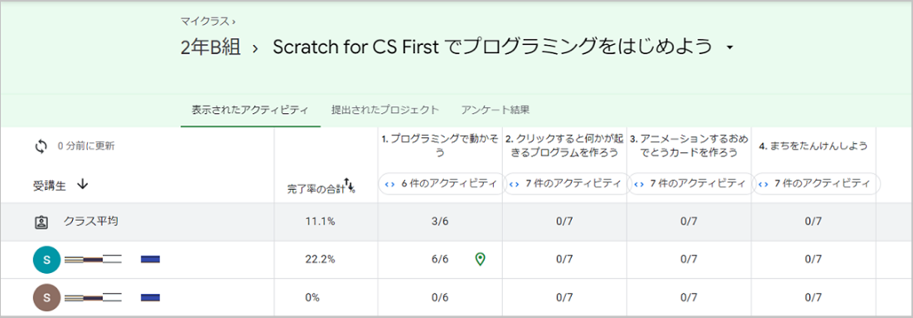The image size is (913, 318).
Task: Open the course title dropdown arrow
Action: click(730, 48)
